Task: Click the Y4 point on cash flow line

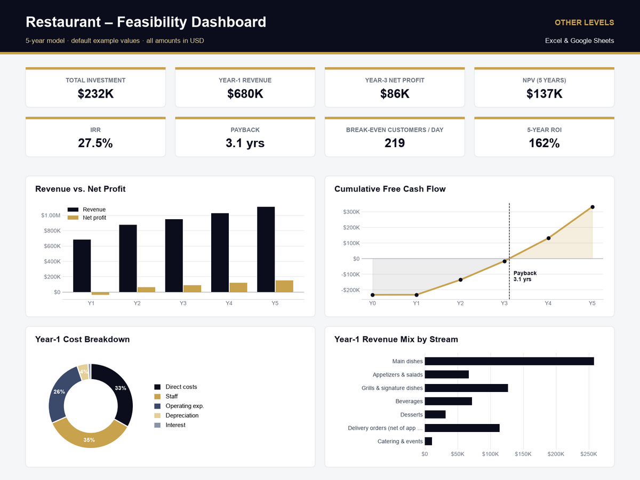Action: tap(548, 238)
